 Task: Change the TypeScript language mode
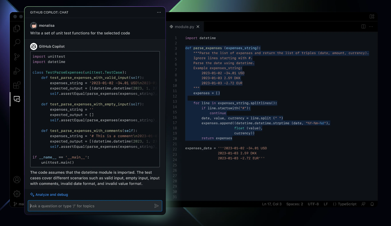tap(344, 204)
